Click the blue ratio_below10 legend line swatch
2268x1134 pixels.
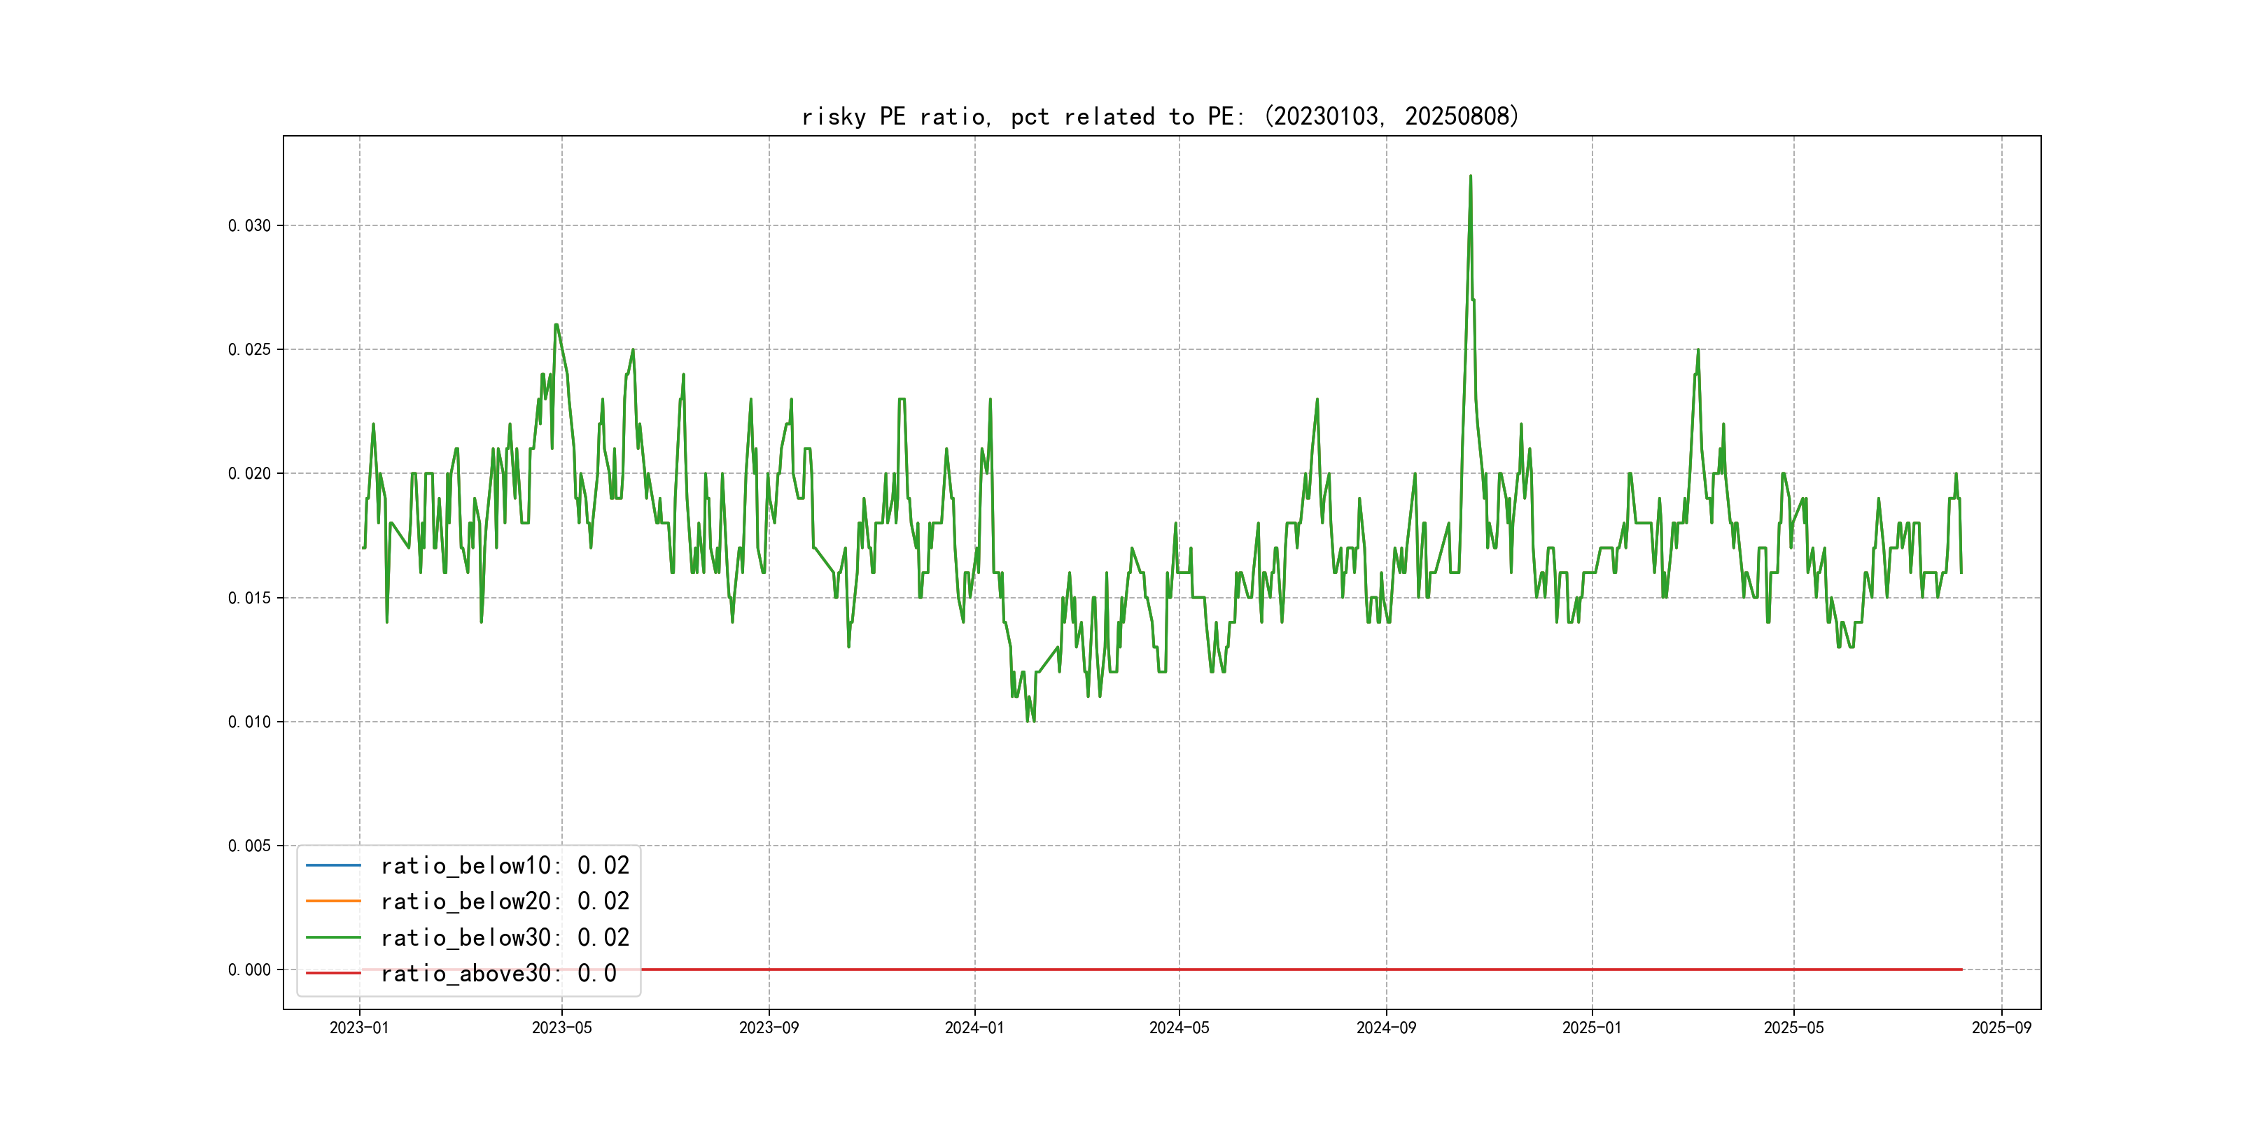[332, 865]
